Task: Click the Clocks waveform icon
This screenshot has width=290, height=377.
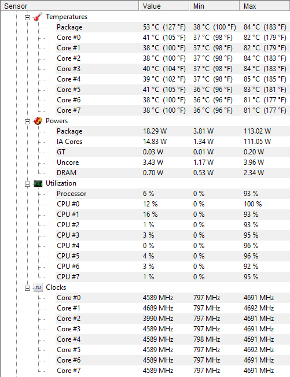Action: pos(38,287)
